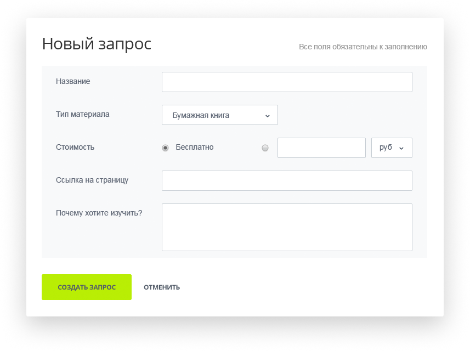The width and height of the screenshot is (470, 351).
Task: Select the paid price radio button
Action: coord(265,148)
